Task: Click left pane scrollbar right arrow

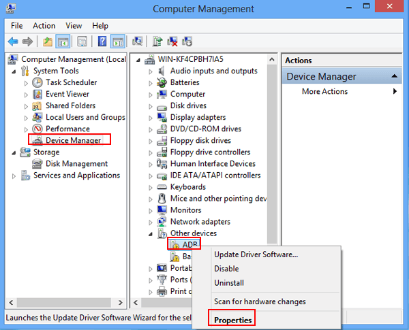Action: tap(120, 302)
